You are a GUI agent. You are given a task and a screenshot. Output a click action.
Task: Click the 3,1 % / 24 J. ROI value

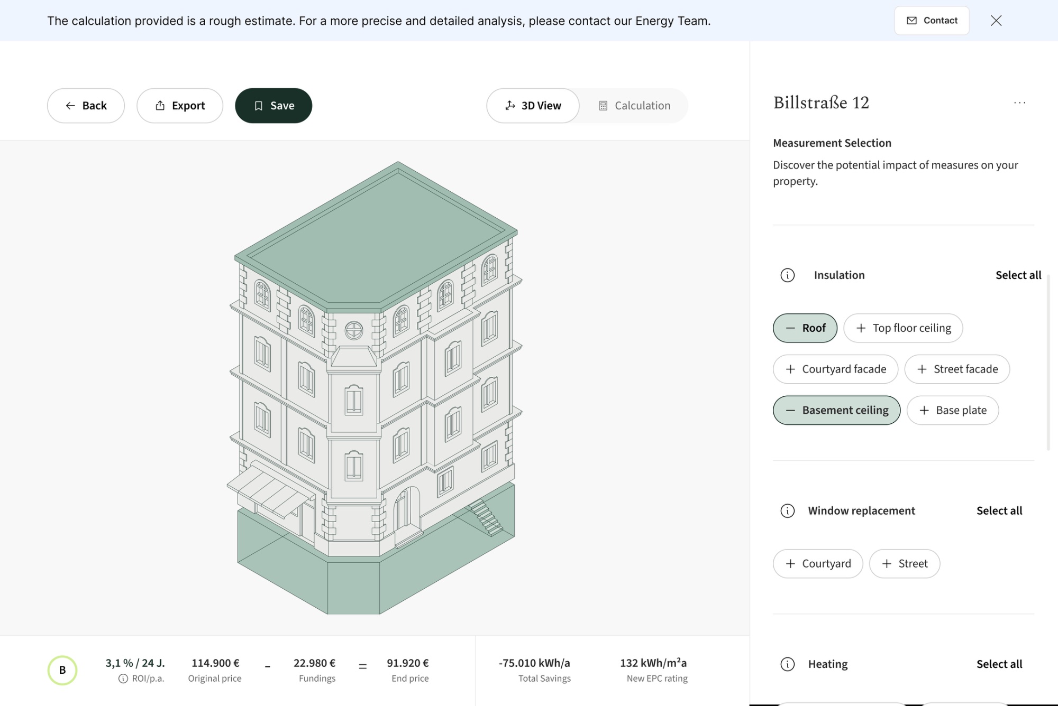tap(135, 663)
